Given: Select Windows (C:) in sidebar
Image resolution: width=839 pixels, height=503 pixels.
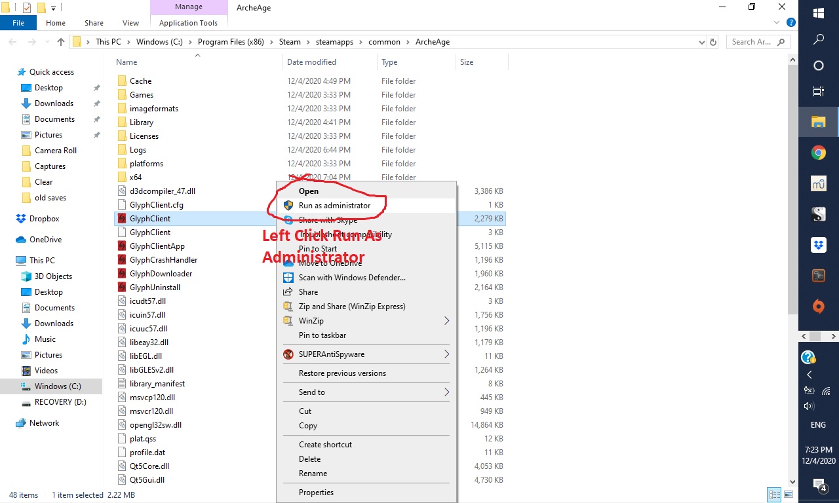Looking at the screenshot, I should (x=58, y=386).
